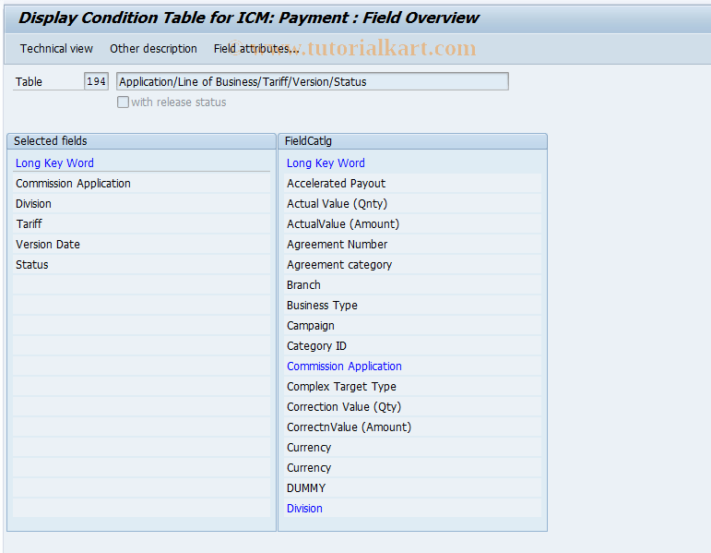This screenshot has width=711, height=553.
Task: Click the 'FieldCatlg' panel header
Action: coord(412,141)
